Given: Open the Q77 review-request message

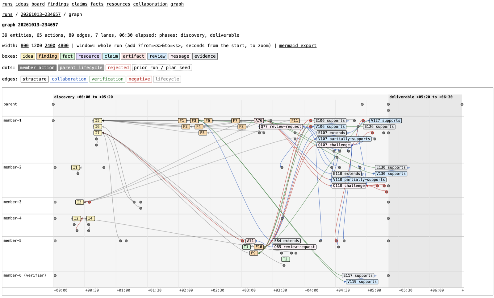Looking at the screenshot, I should [x=281, y=127].
